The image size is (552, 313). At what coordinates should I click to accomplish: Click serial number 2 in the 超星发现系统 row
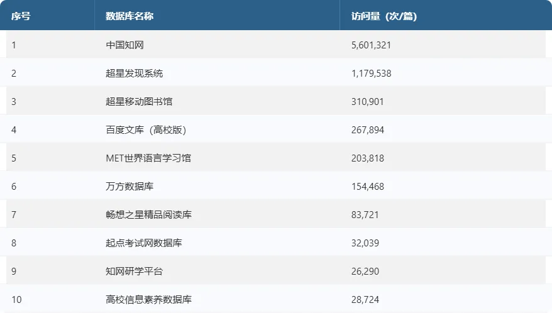click(x=14, y=74)
